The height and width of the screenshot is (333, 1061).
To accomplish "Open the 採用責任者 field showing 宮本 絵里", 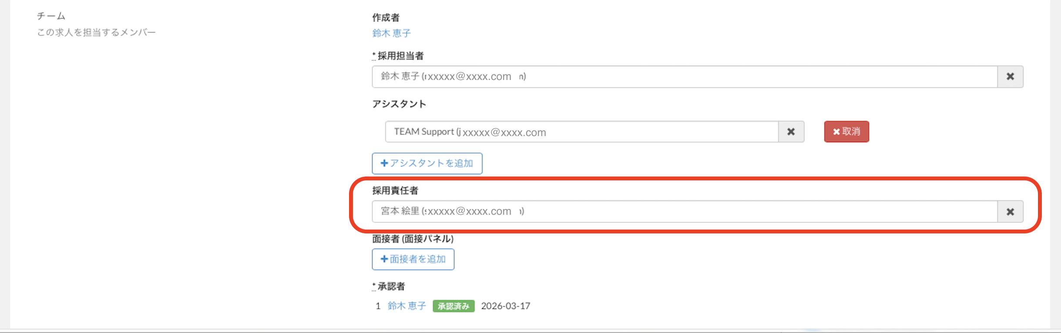I will pos(684,212).
